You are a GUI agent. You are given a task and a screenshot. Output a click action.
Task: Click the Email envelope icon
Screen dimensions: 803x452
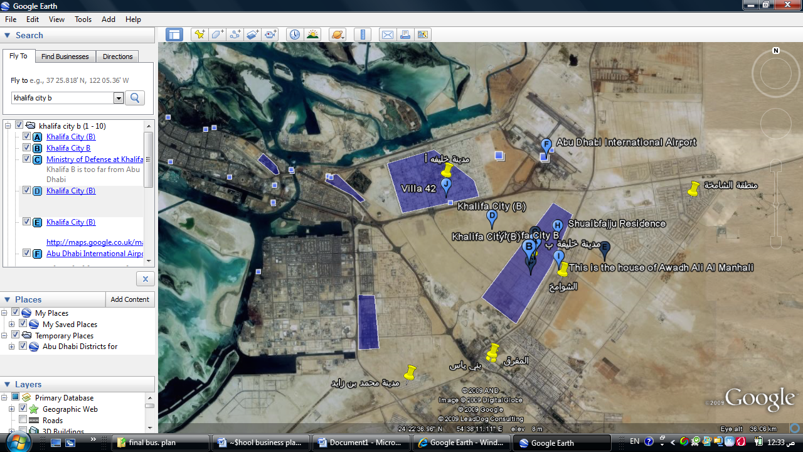point(388,35)
